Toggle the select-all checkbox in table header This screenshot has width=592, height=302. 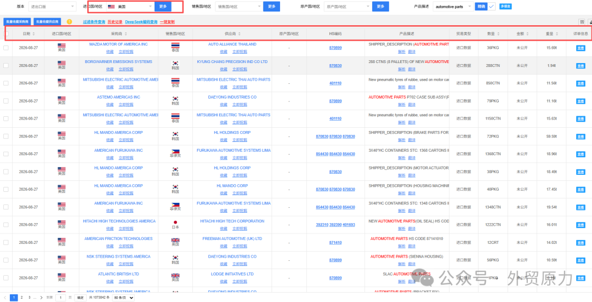5,34
